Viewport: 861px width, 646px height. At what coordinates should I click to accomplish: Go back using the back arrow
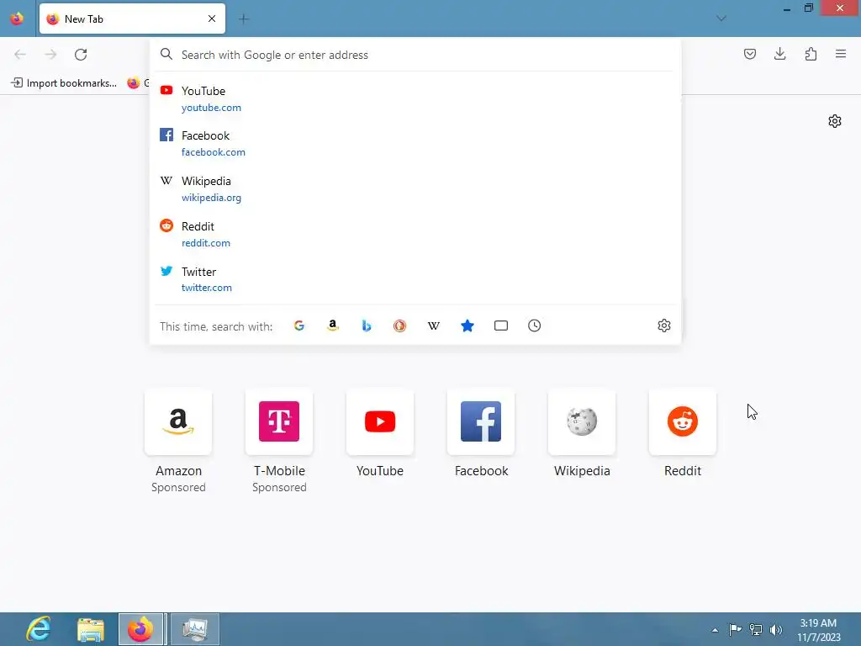[20, 55]
